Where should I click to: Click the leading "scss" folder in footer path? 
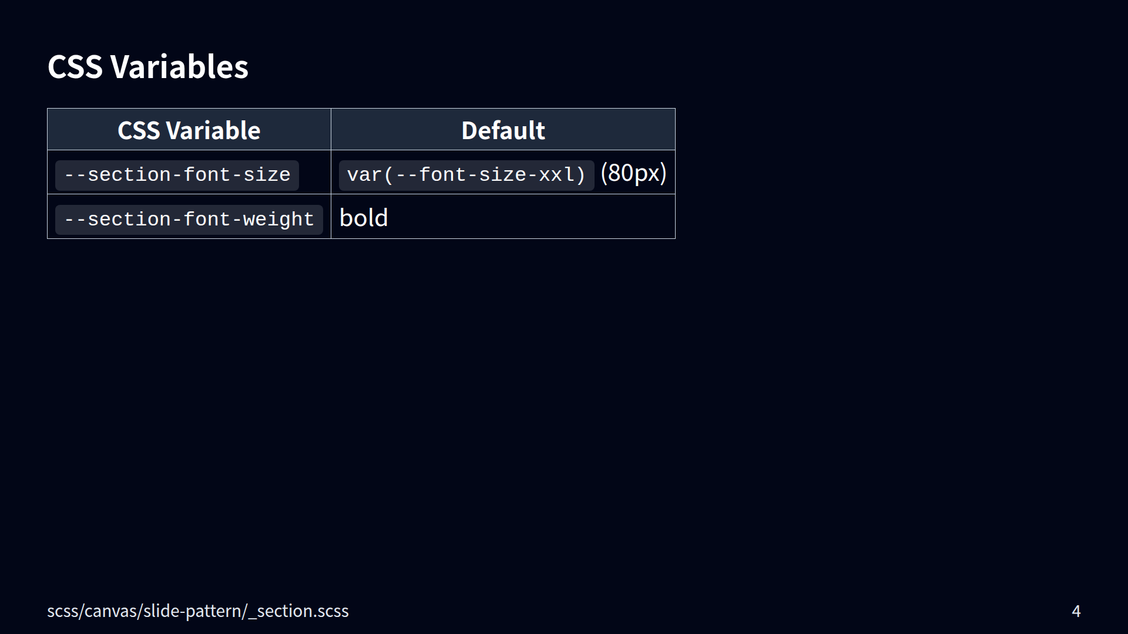63,611
